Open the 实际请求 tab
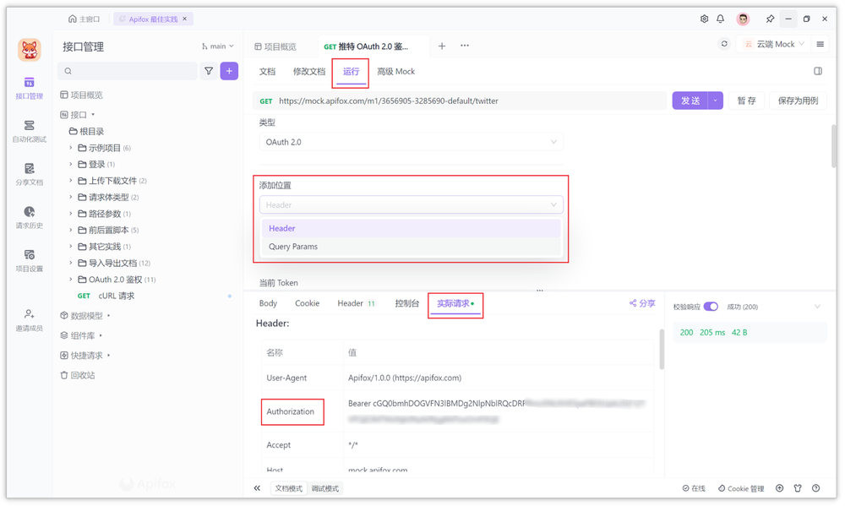This screenshot has width=845, height=506. tap(455, 302)
